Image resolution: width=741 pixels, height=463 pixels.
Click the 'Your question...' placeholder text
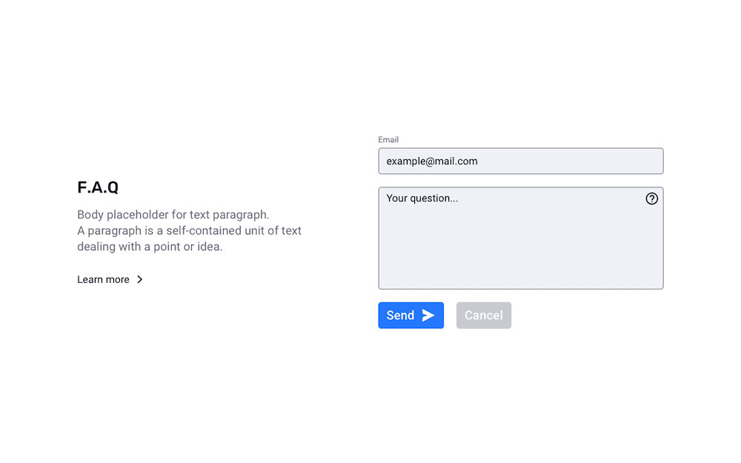[422, 198]
